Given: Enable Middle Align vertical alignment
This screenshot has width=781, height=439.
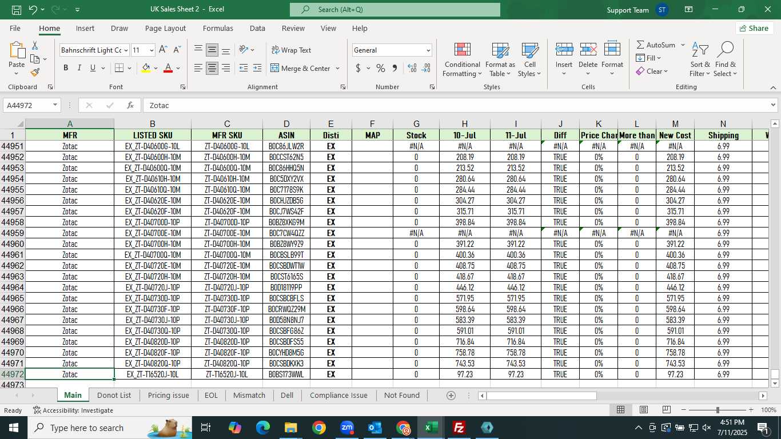Looking at the screenshot, I should pyautogui.click(x=212, y=50).
